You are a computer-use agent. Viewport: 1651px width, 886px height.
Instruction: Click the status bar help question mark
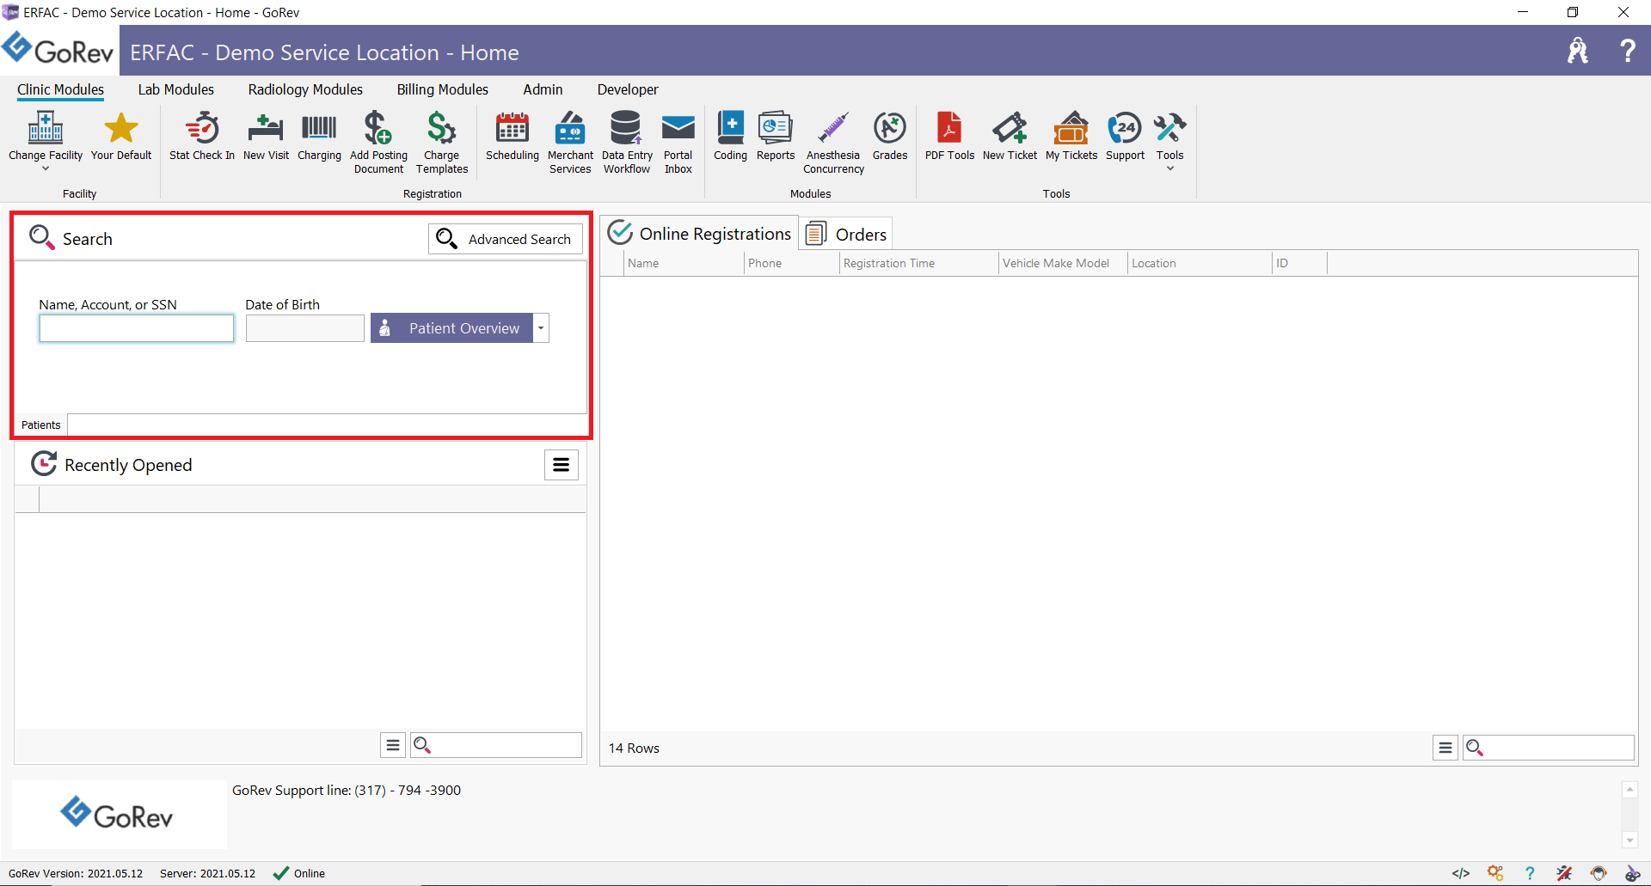pyautogui.click(x=1530, y=873)
